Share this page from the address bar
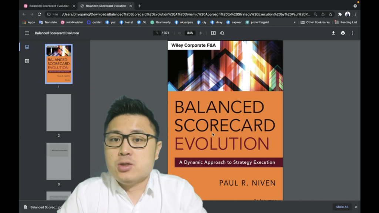The height and width of the screenshot is (213, 379). 323,14
